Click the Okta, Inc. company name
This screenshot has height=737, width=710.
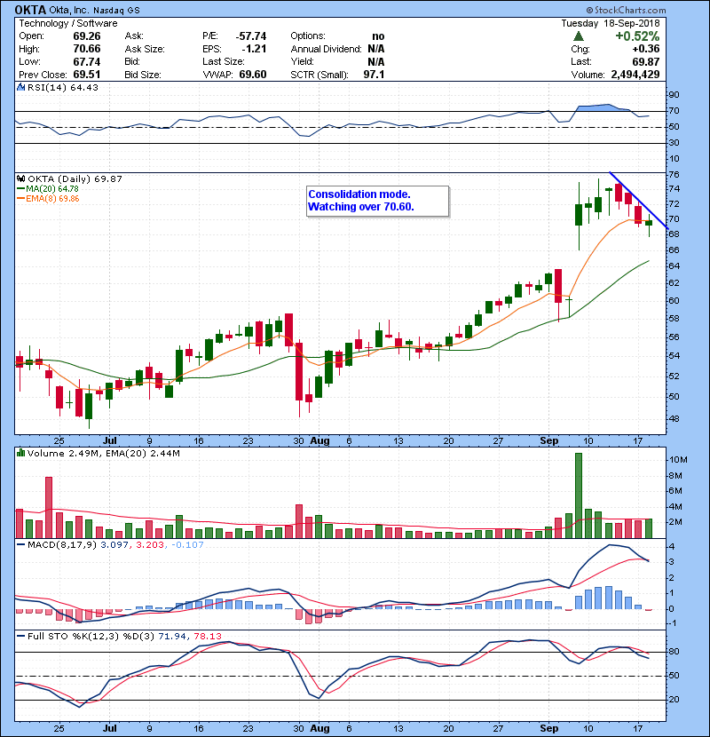click(x=69, y=11)
